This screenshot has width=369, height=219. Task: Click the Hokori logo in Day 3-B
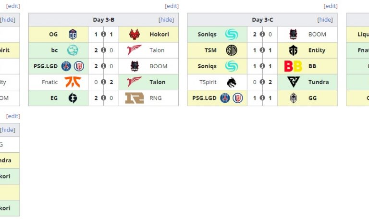point(134,34)
